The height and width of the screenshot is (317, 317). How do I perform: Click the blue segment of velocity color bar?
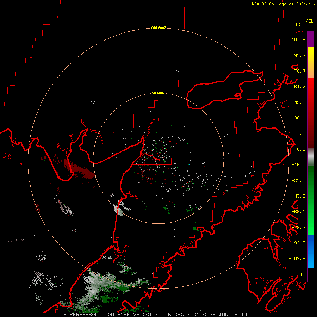(311, 251)
